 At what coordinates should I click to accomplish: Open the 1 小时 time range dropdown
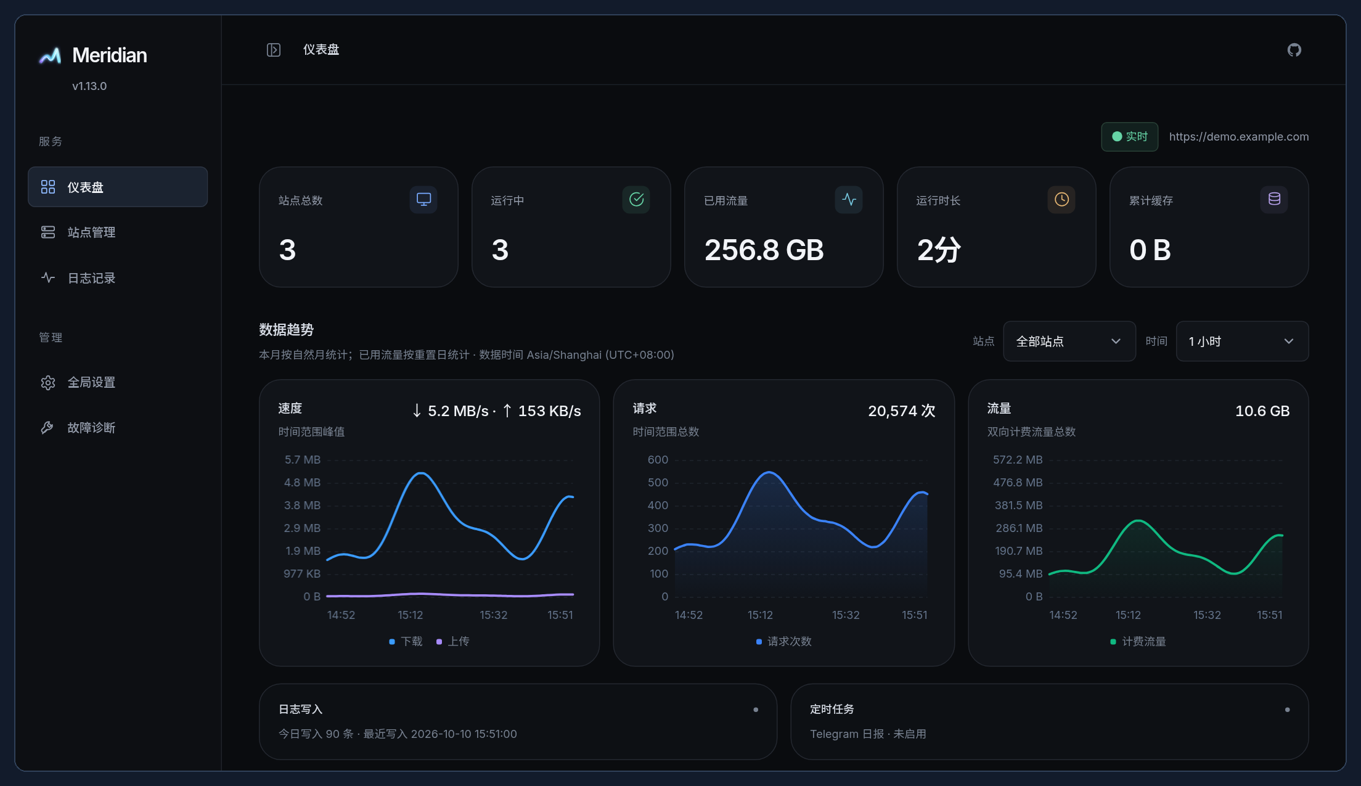[x=1242, y=342]
